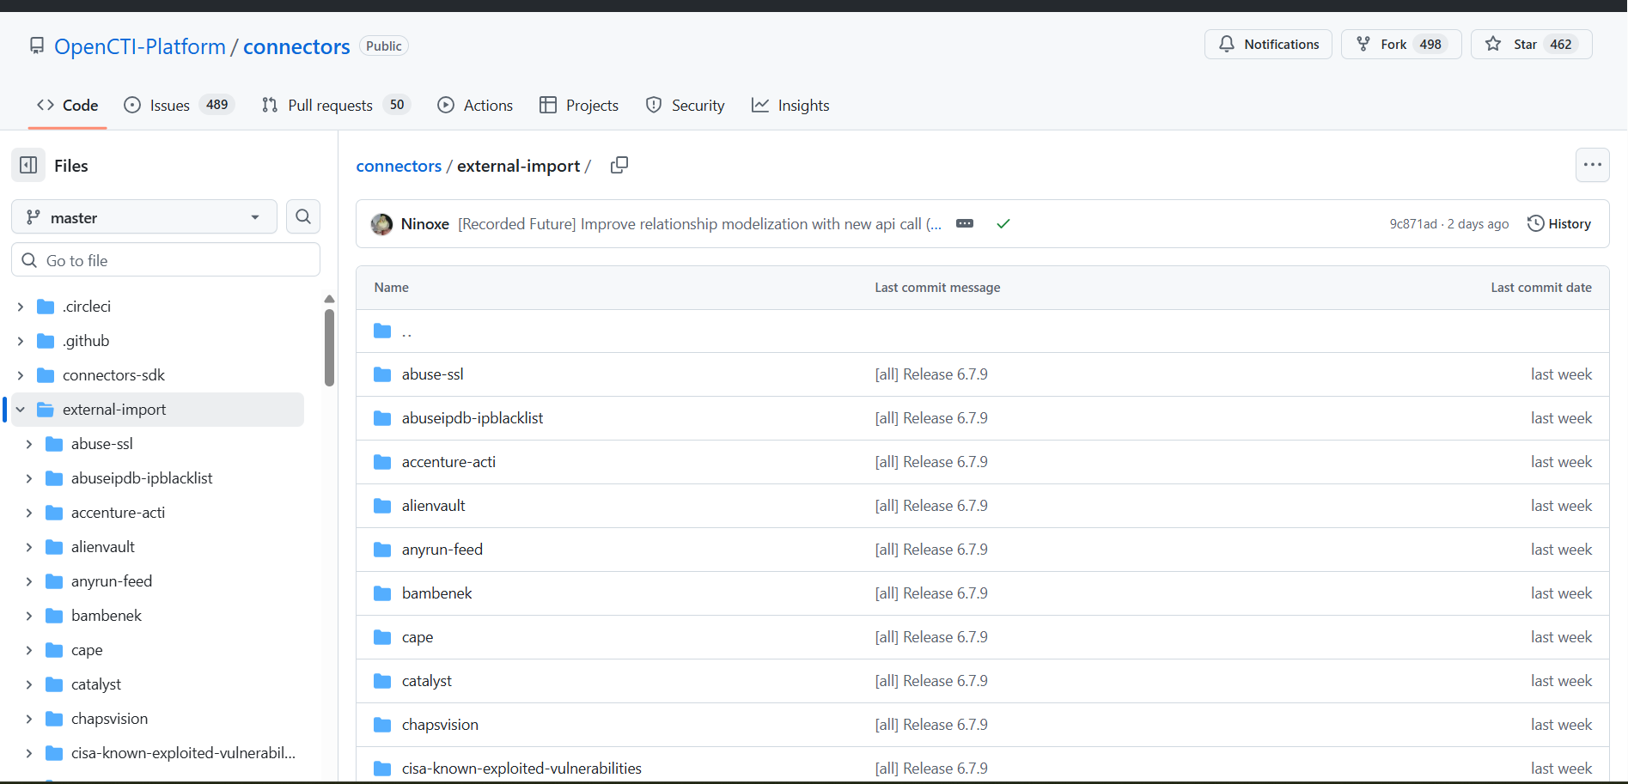View the Insights tab
Viewport: 1628px width, 784px height.
click(790, 105)
